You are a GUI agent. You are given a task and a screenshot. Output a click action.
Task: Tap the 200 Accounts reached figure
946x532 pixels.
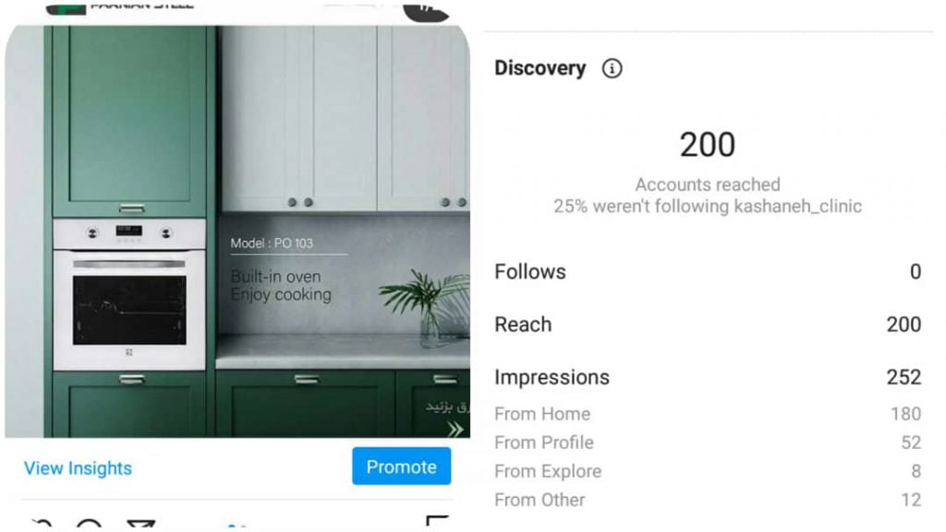point(707,145)
